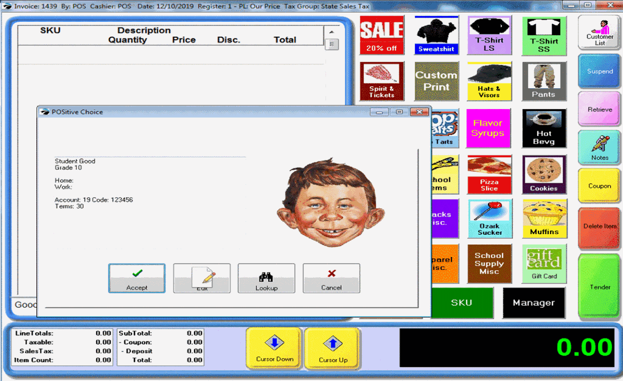Select the Hot Bevg tile

point(544,128)
